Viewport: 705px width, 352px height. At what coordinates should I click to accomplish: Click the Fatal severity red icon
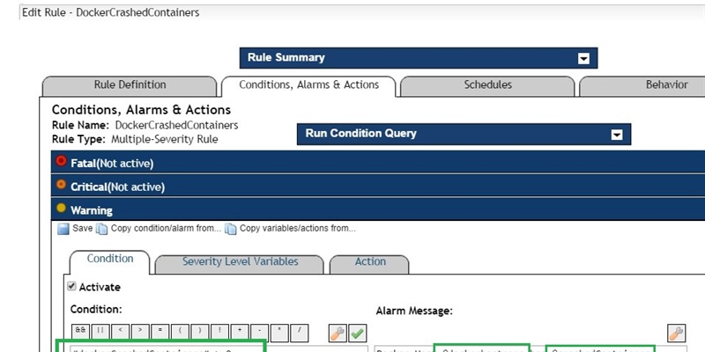coord(61,161)
